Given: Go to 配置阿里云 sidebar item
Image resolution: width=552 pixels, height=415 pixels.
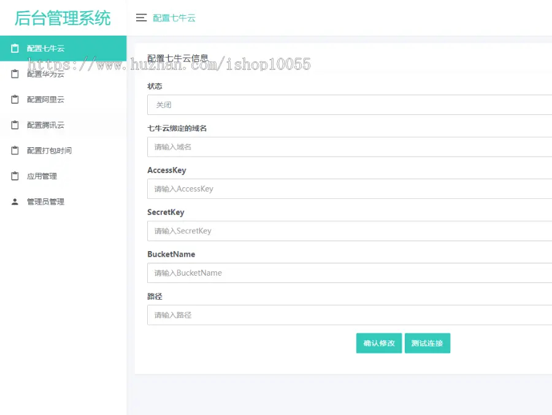Looking at the screenshot, I should coord(63,99).
